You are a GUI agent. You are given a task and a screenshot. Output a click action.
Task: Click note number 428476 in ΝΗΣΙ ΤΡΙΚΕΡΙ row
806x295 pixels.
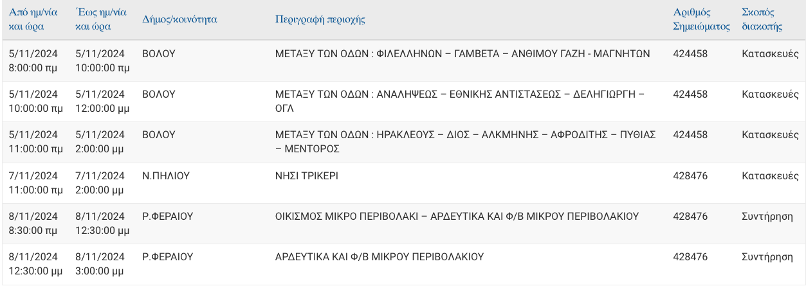coord(690,175)
